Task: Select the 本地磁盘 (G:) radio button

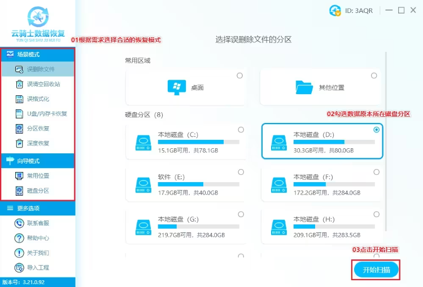Action: point(241,214)
